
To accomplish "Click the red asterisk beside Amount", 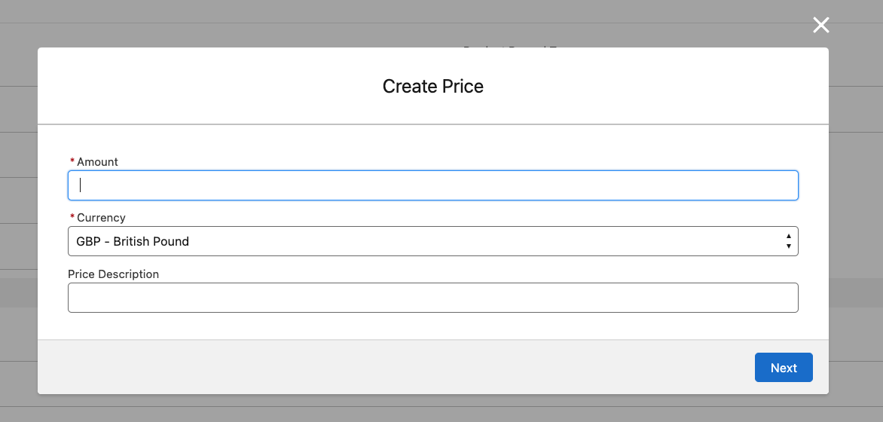I will (x=72, y=161).
